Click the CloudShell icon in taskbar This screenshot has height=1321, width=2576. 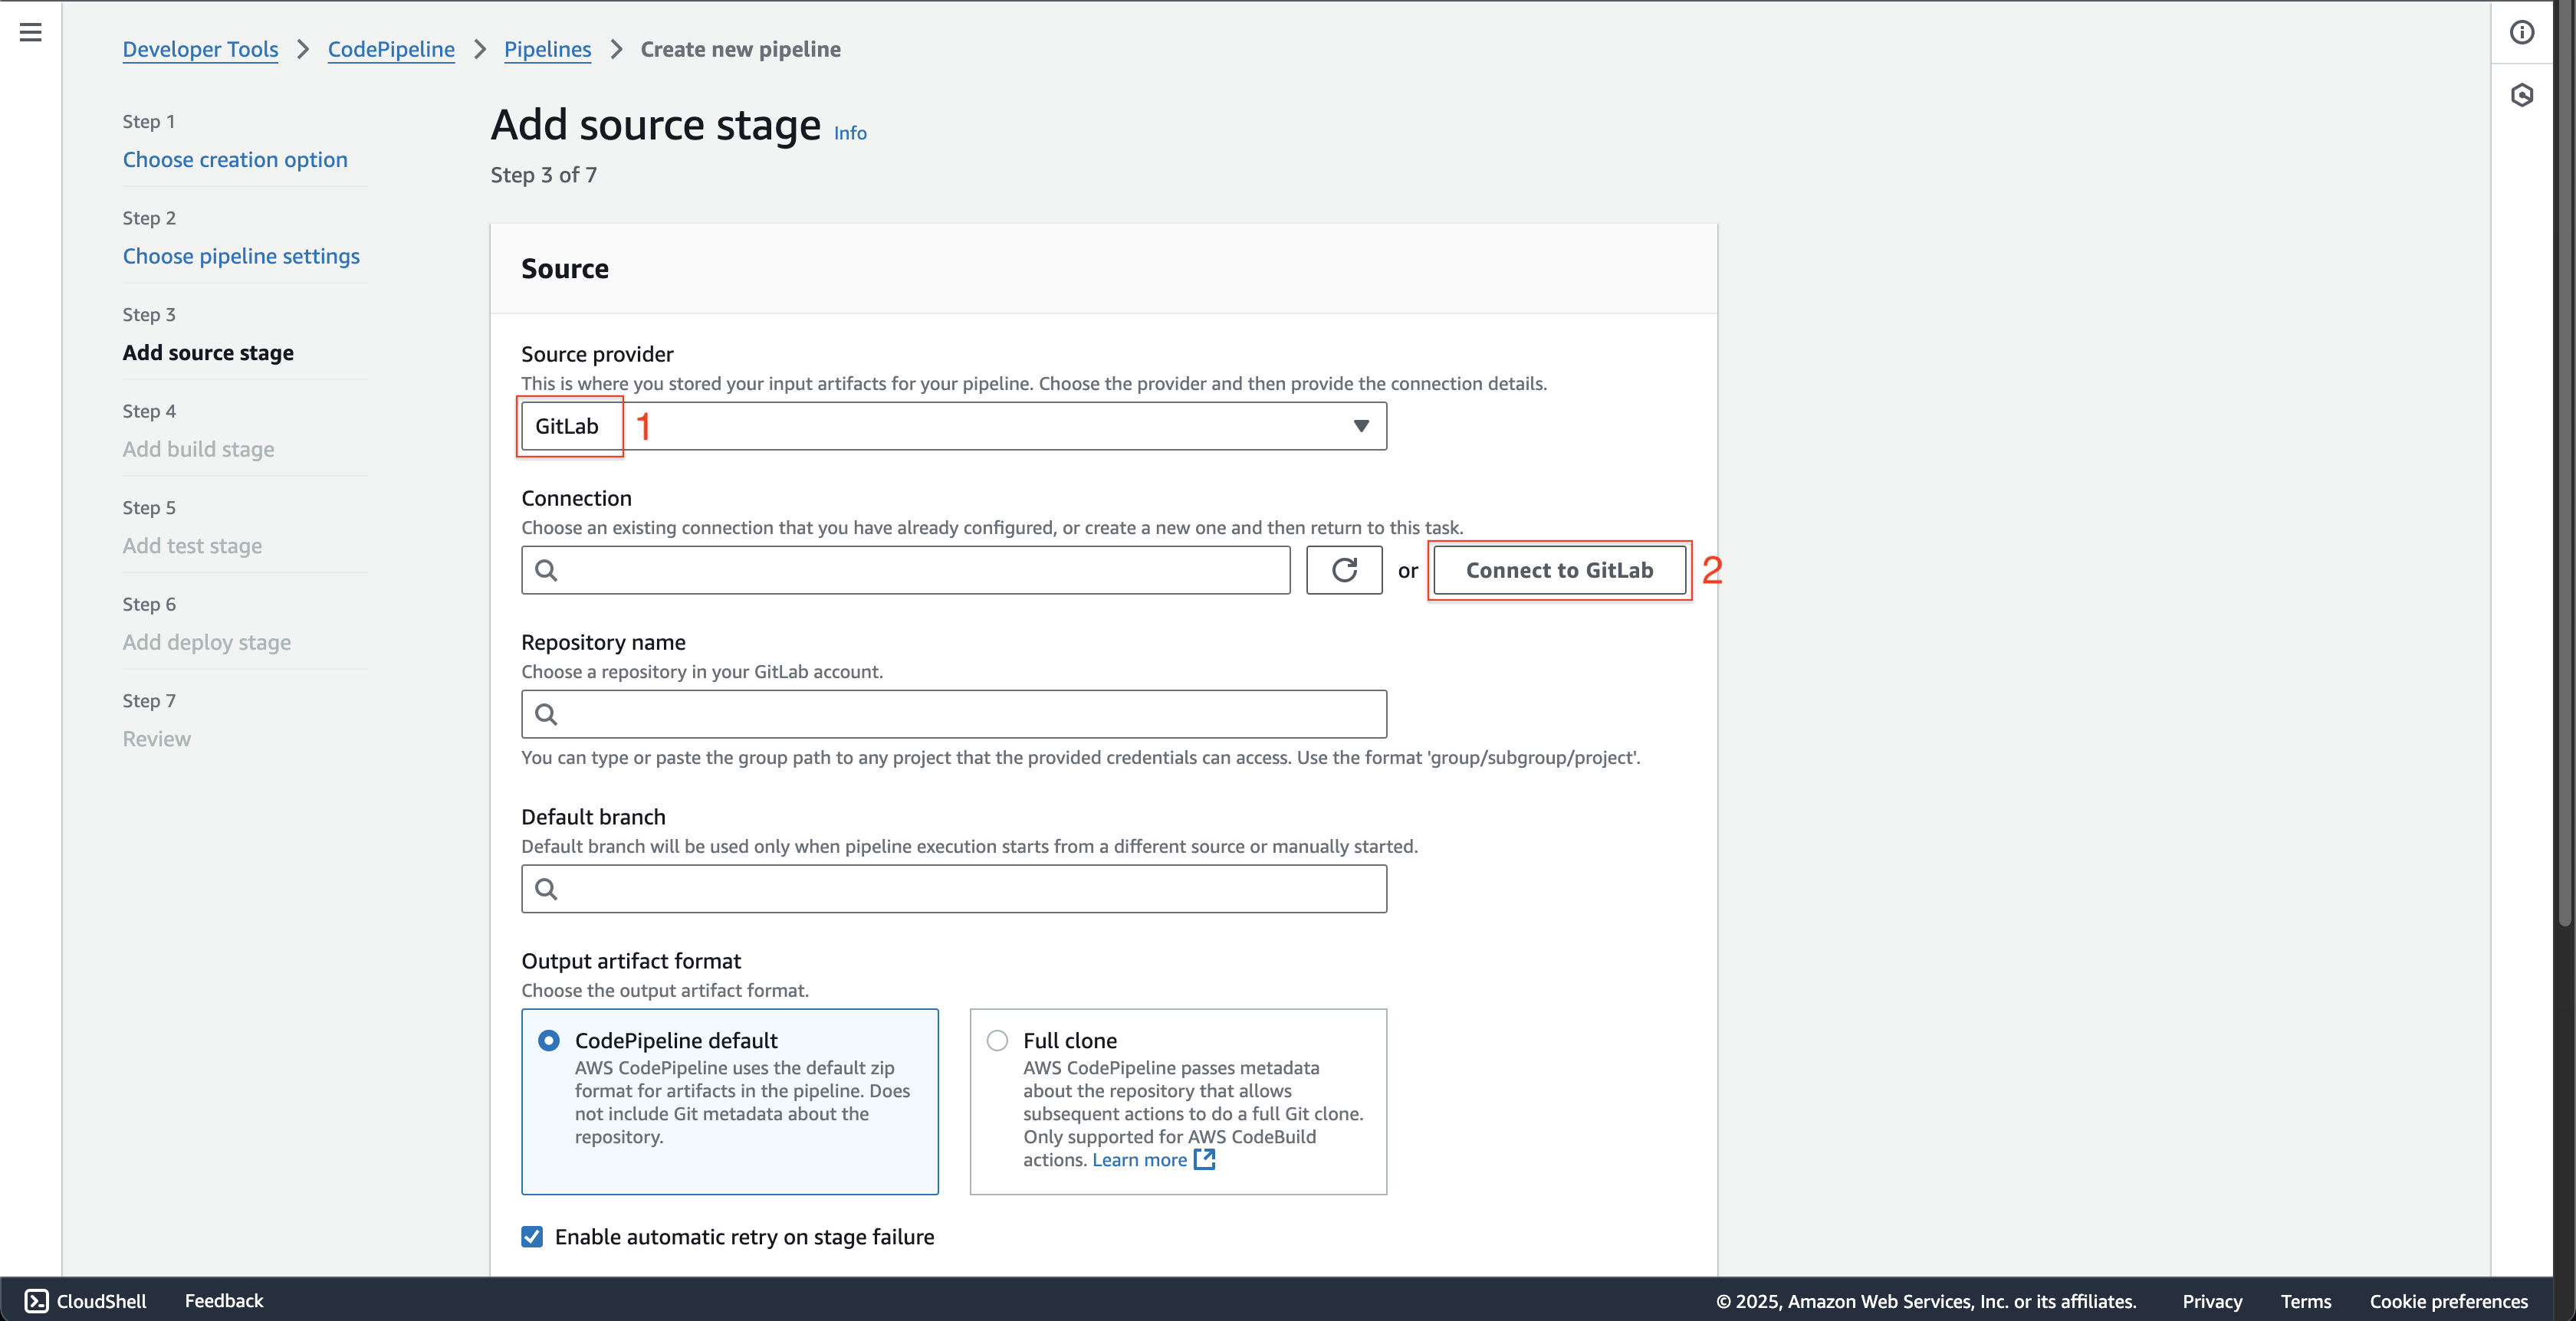[x=35, y=1299]
